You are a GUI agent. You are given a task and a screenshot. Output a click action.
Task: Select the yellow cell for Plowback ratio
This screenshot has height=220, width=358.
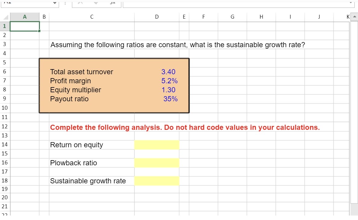(x=157, y=163)
